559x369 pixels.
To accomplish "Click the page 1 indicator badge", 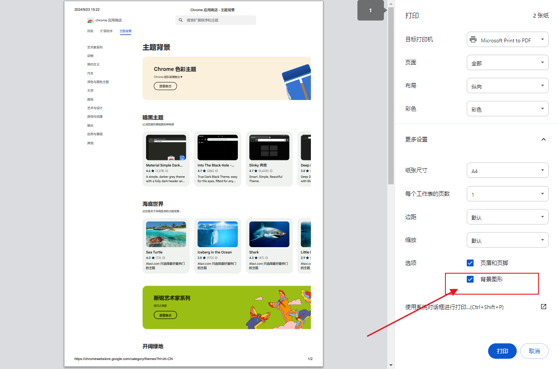I will pos(371,10).
